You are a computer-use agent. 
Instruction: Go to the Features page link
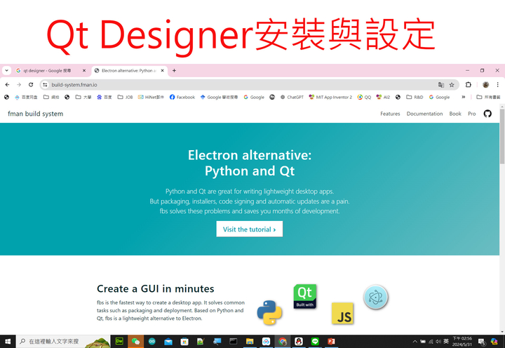pyautogui.click(x=390, y=114)
